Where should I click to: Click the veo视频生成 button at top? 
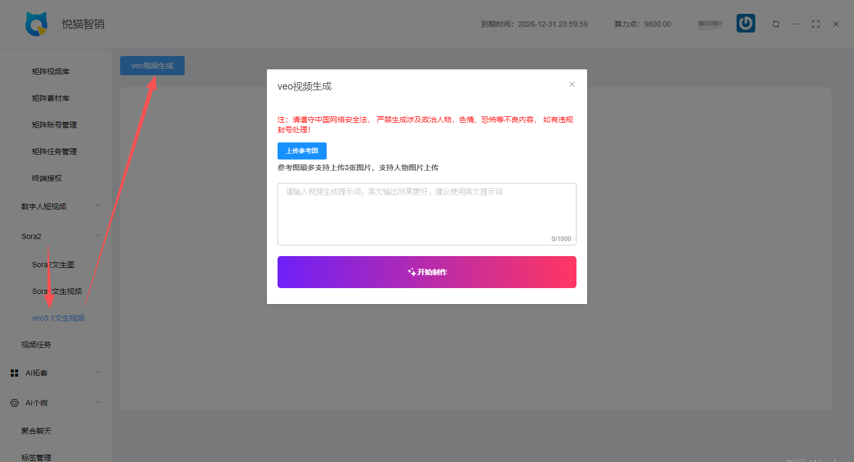click(x=152, y=66)
